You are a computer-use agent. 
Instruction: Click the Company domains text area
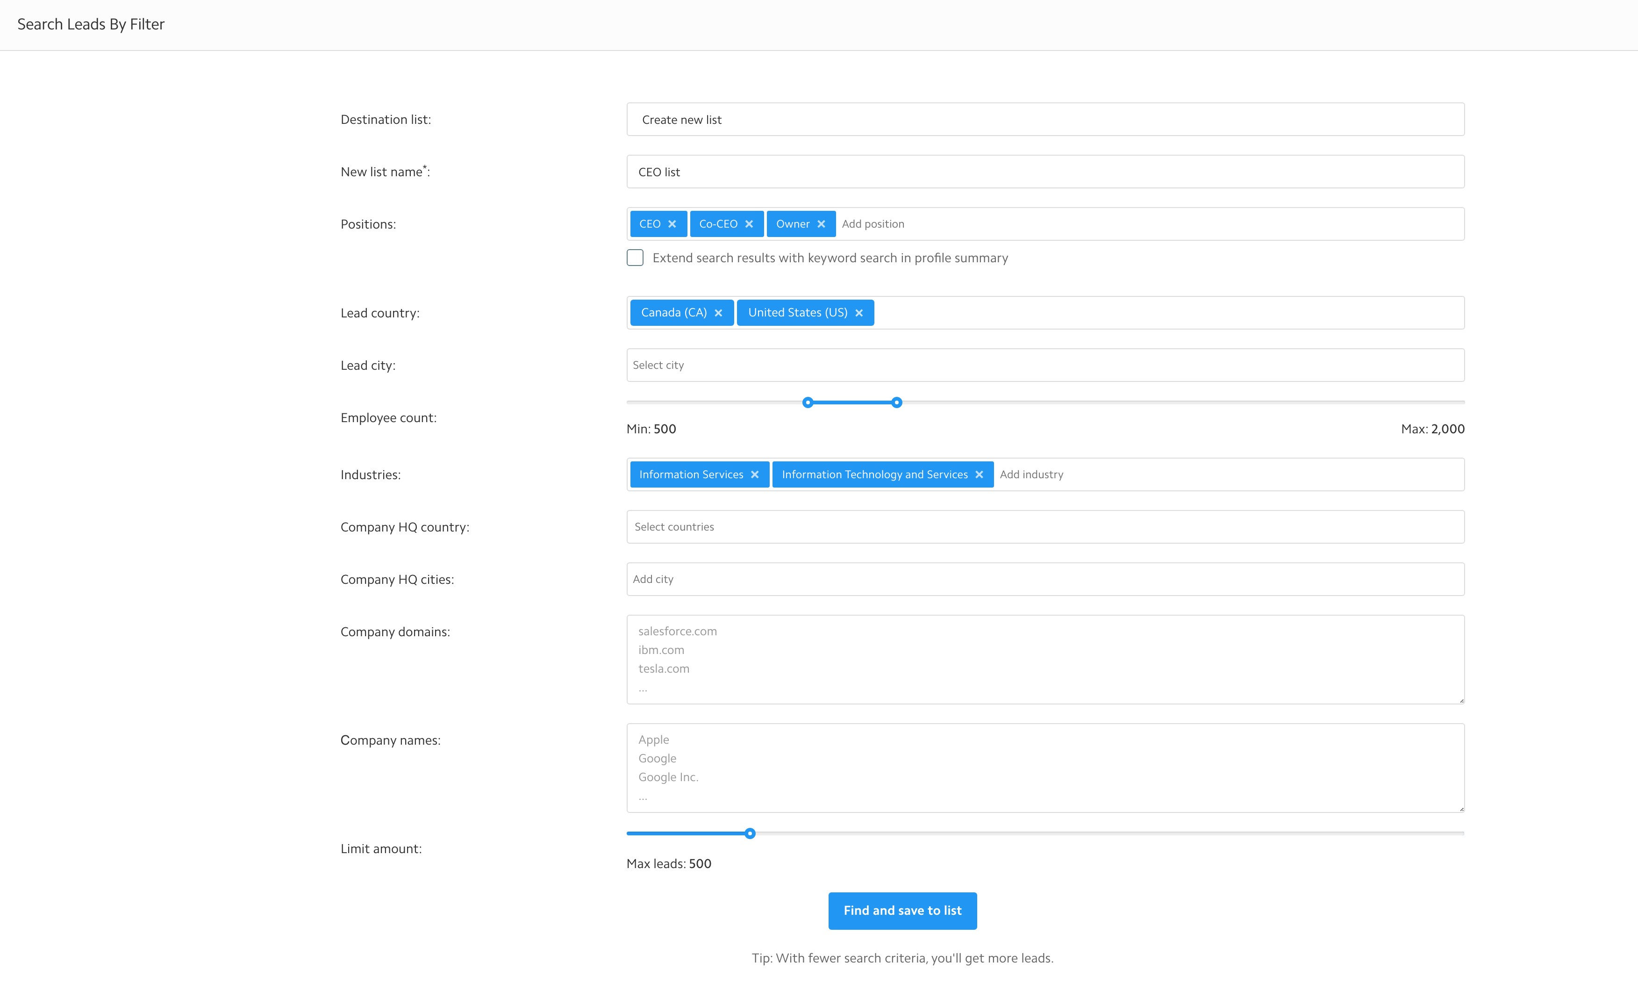(x=1045, y=660)
